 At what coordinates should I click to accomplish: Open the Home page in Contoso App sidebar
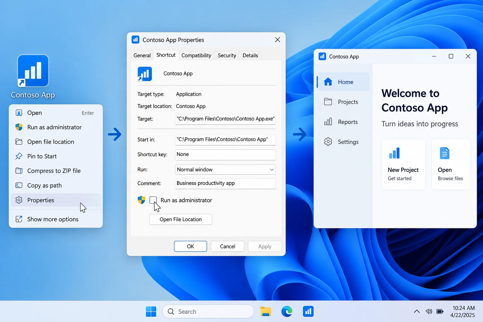[x=343, y=82]
